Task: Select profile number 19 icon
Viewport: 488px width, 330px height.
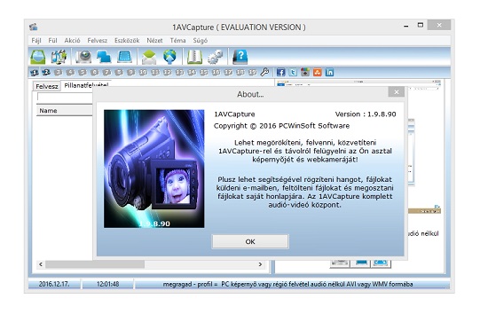Action: pyautogui.click(x=252, y=73)
